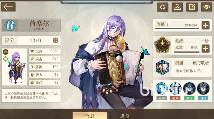Click the EXP progress bar
The width and height of the screenshot is (214, 119).
click(177, 29)
